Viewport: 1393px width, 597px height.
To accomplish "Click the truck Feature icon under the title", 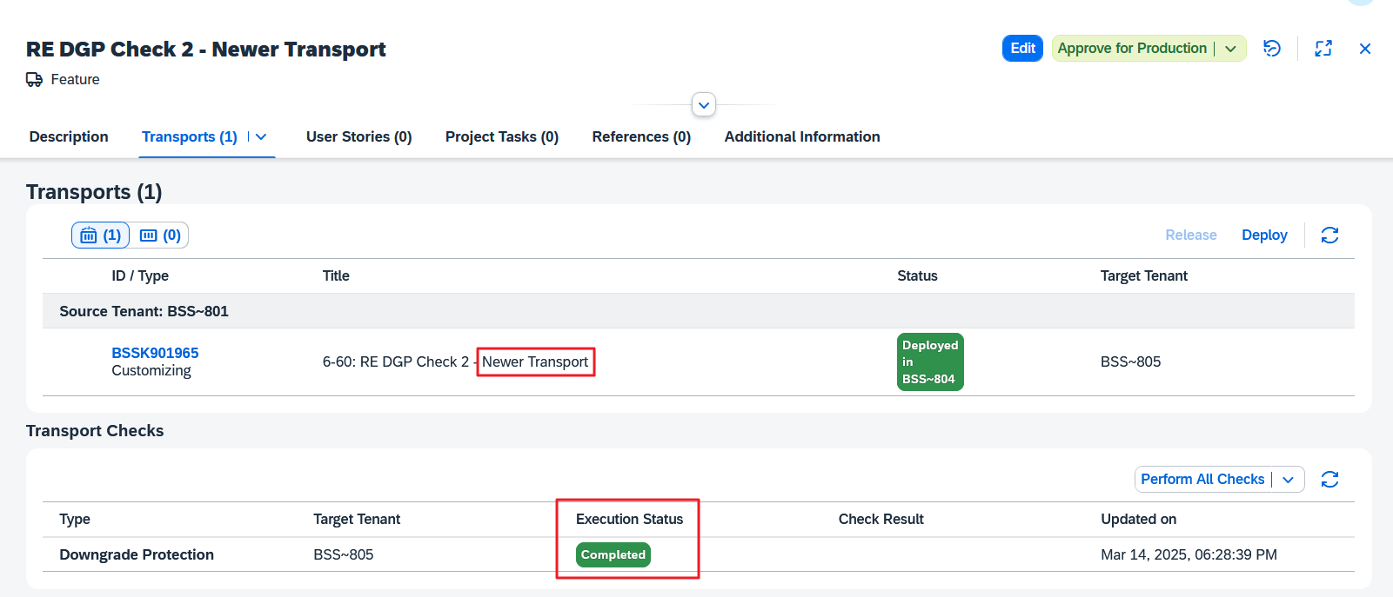I will point(35,80).
